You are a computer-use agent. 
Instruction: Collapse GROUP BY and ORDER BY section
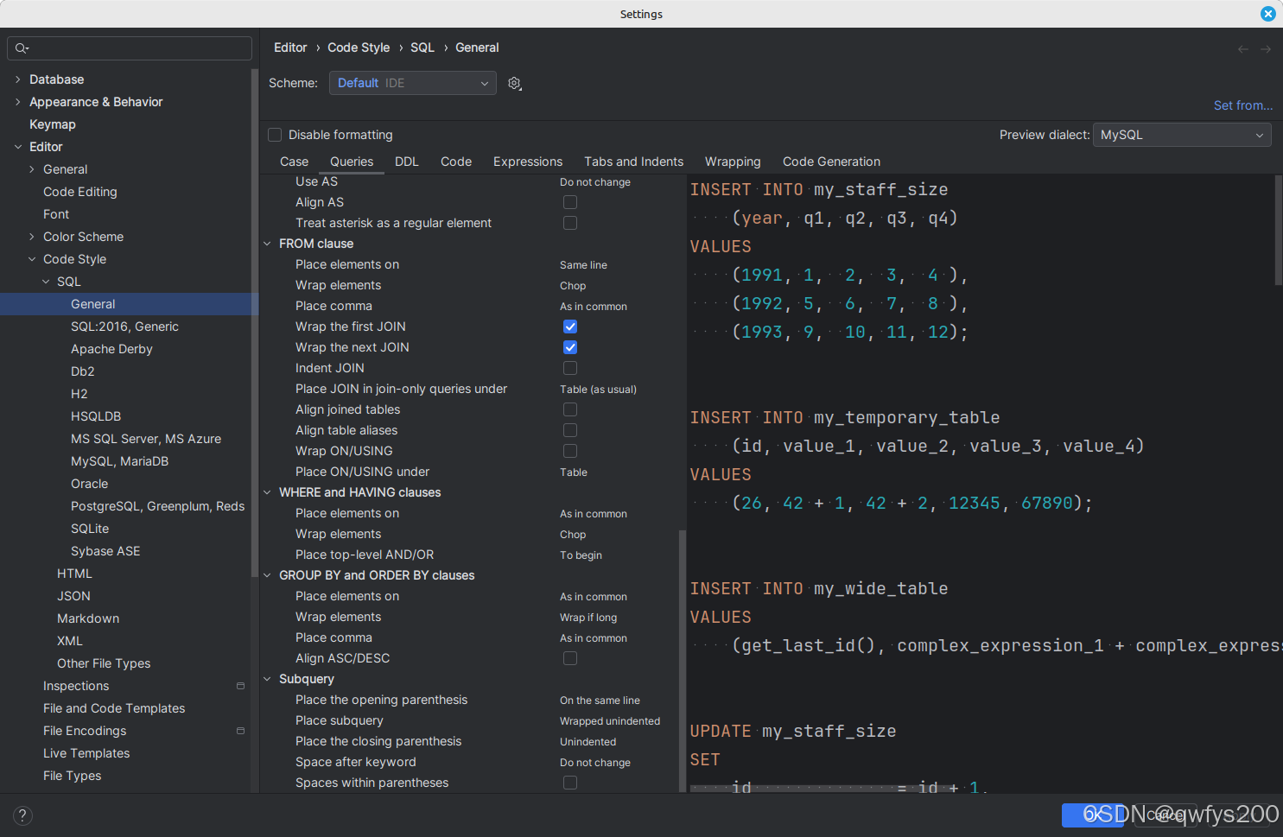pos(267,575)
